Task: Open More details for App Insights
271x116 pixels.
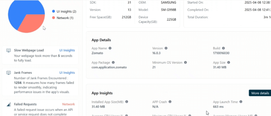Action: pyautogui.click(x=260, y=93)
